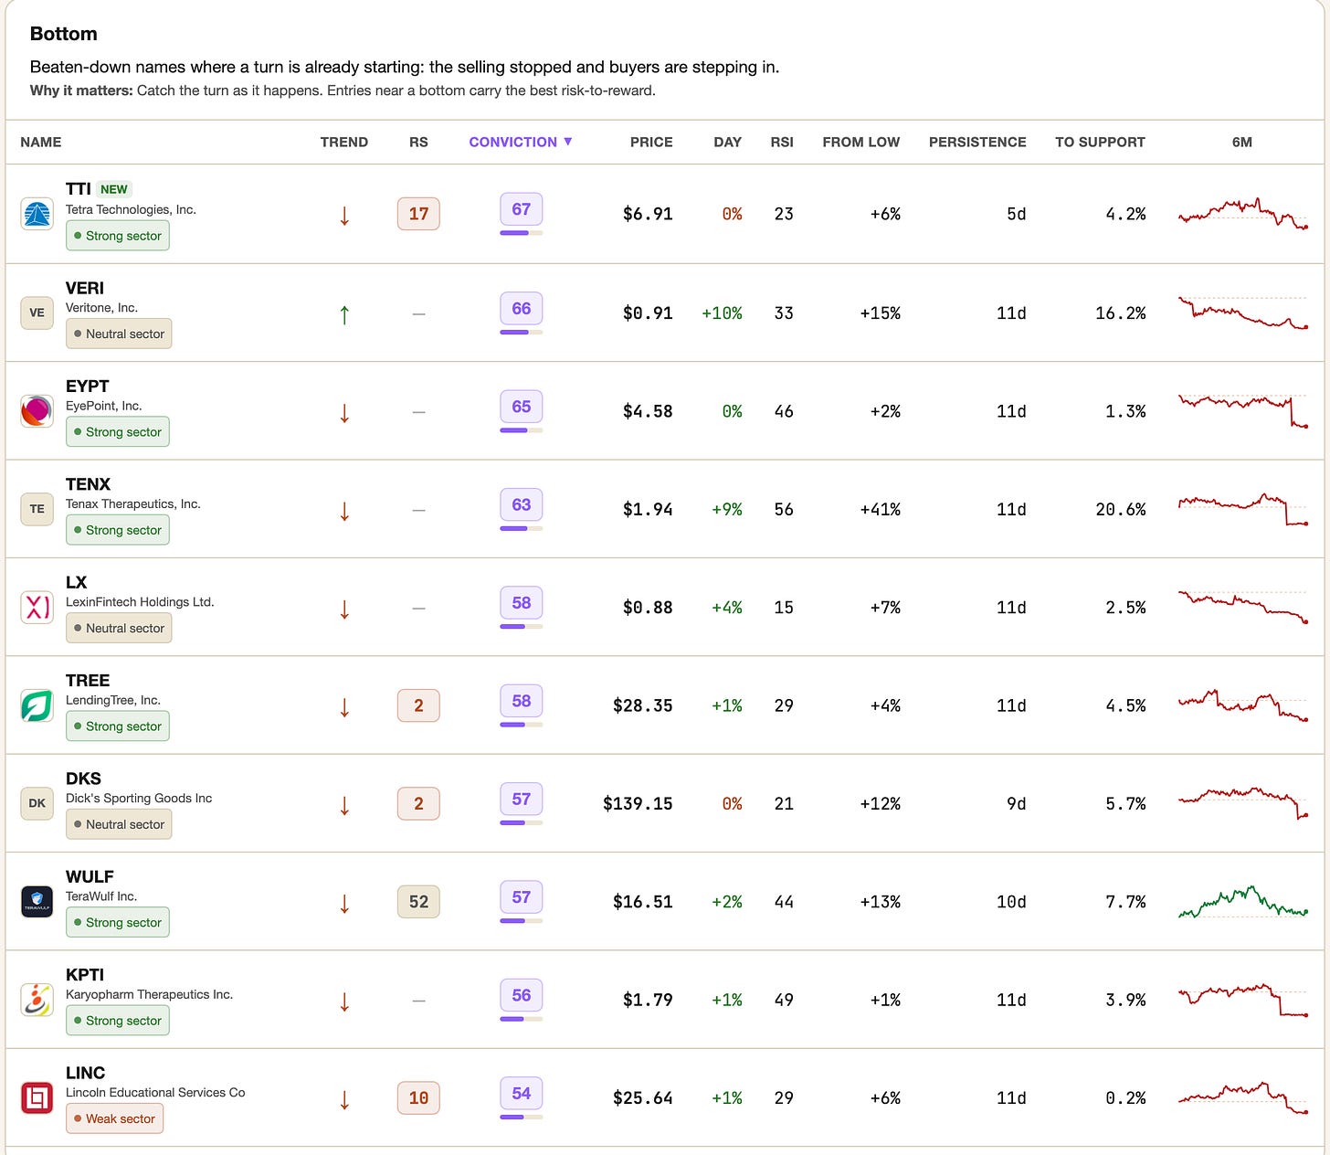Open the TTI ticker link
The width and height of the screenshot is (1330, 1155).
click(79, 189)
